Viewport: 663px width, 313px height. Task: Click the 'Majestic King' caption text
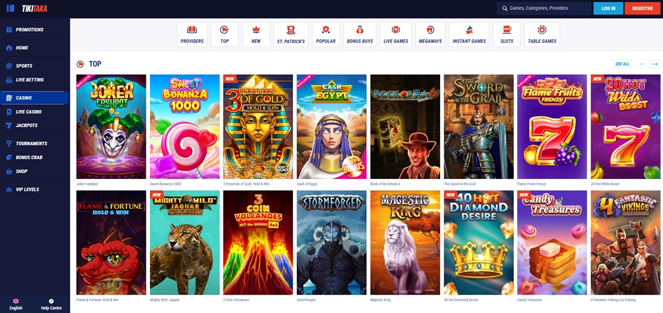(381, 300)
